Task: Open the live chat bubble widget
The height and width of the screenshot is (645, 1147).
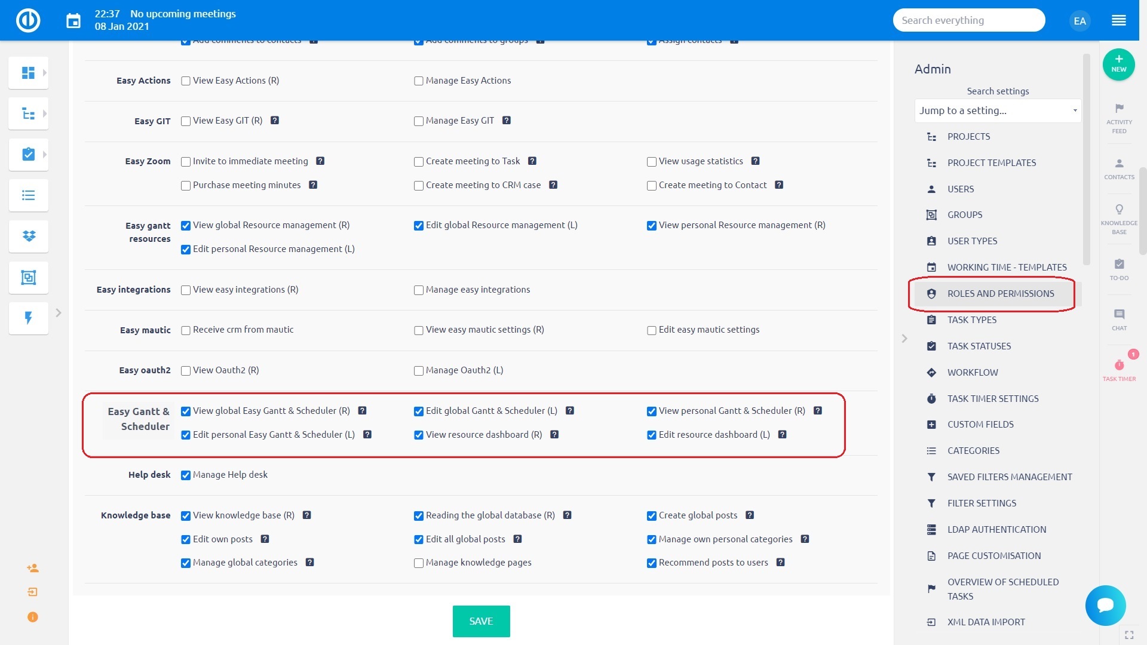Action: [1105, 605]
